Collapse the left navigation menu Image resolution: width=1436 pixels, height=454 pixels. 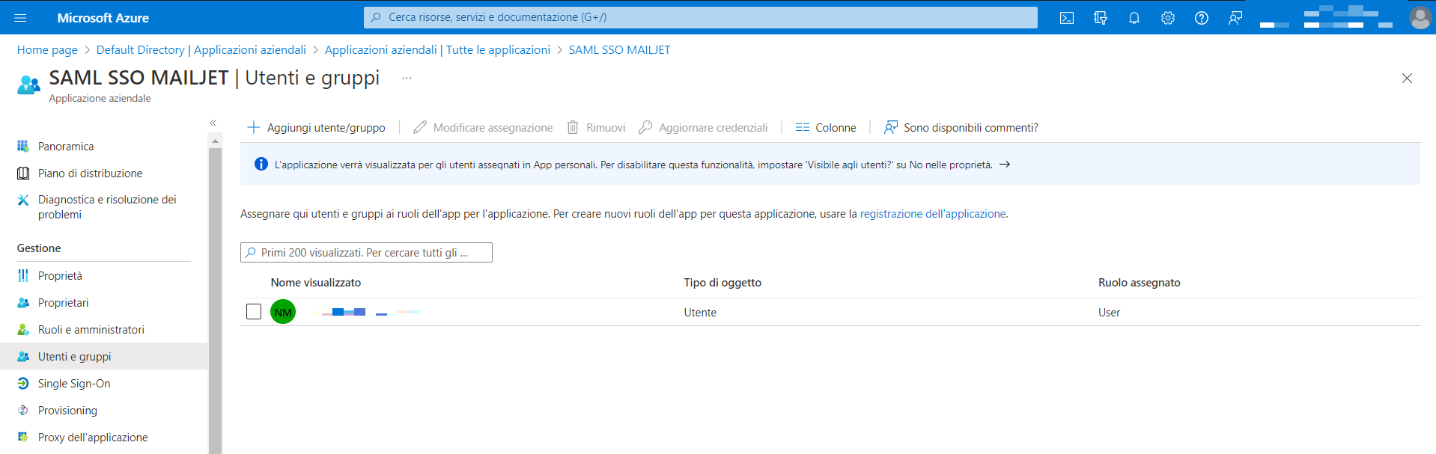point(213,123)
